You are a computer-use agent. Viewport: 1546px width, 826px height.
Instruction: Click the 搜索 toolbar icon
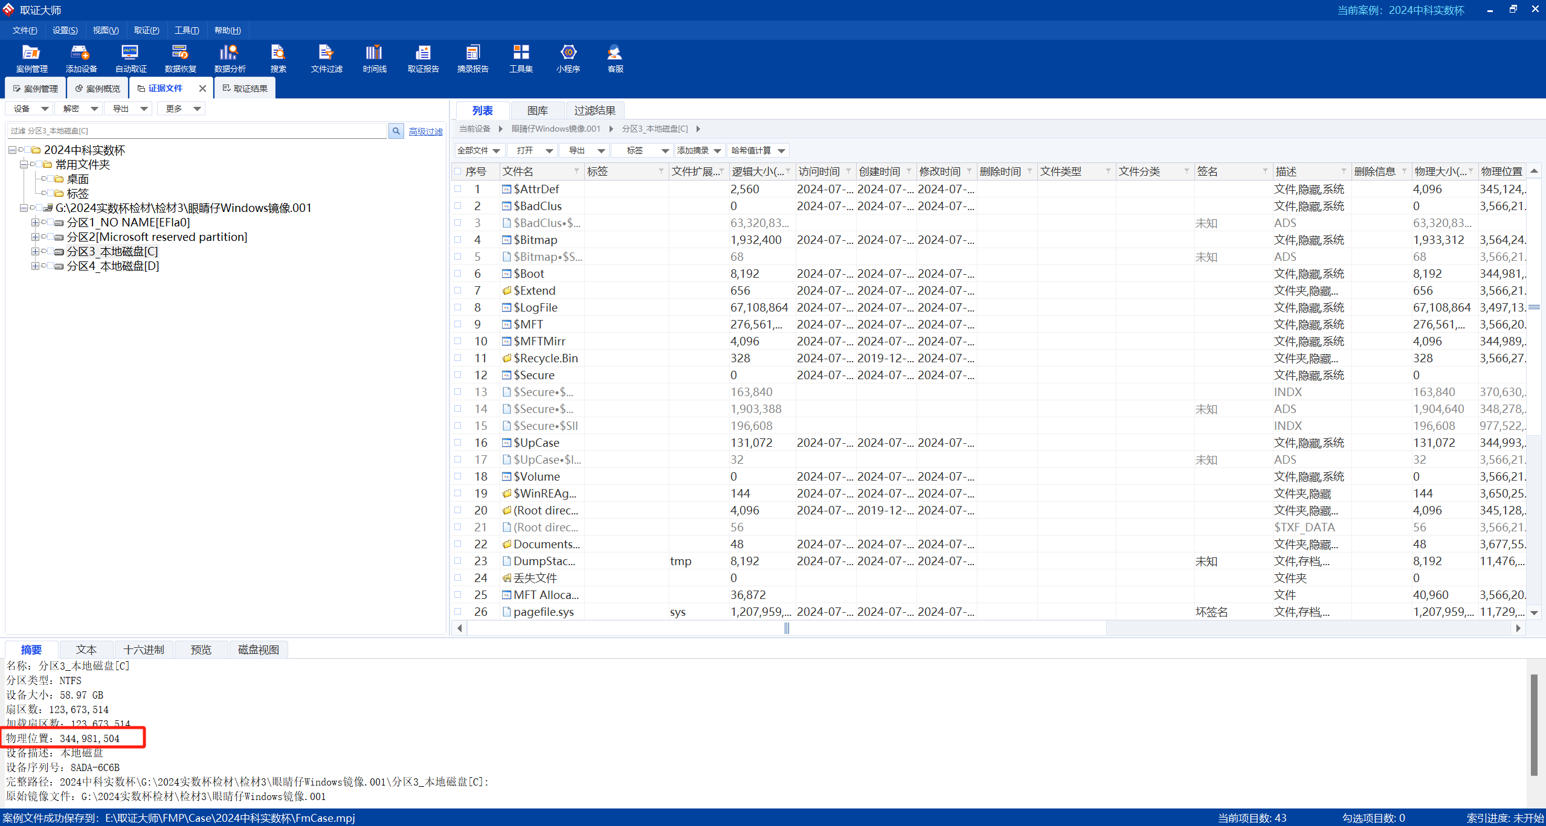point(278,59)
